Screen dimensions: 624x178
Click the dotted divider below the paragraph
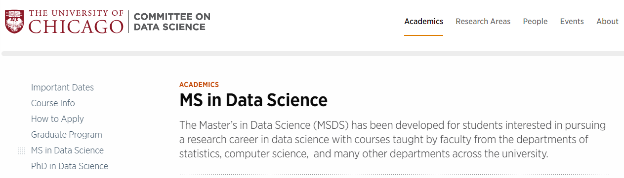[394, 174]
